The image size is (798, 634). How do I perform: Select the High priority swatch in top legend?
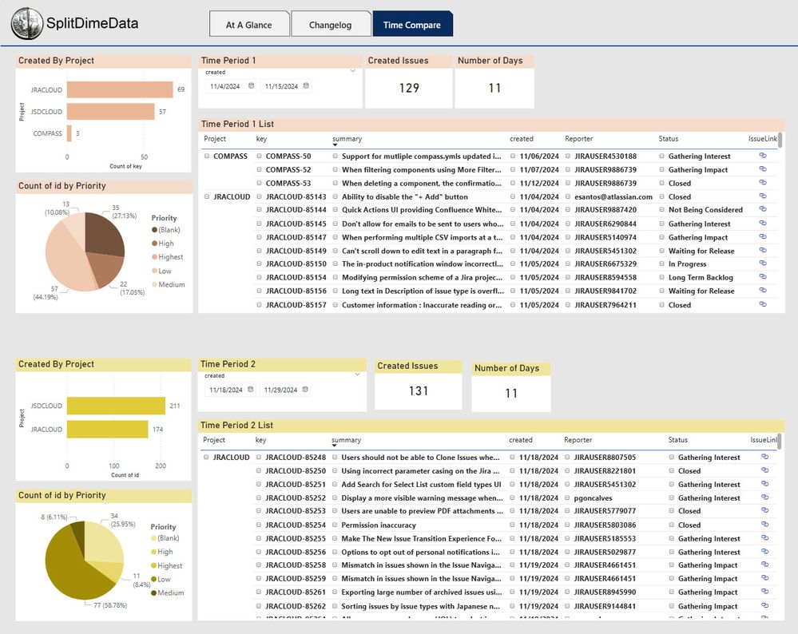tap(153, 244)
